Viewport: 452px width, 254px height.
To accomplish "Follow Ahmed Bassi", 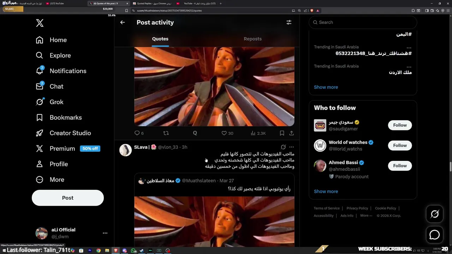I will coord(400,165).
